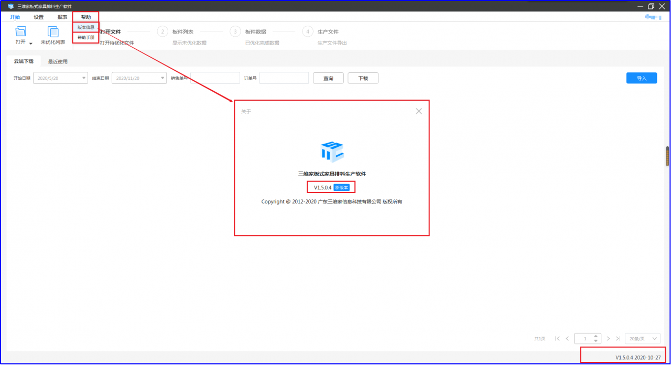
Task: Close the 关于 dialog with the X
Action: pos(419,111)
